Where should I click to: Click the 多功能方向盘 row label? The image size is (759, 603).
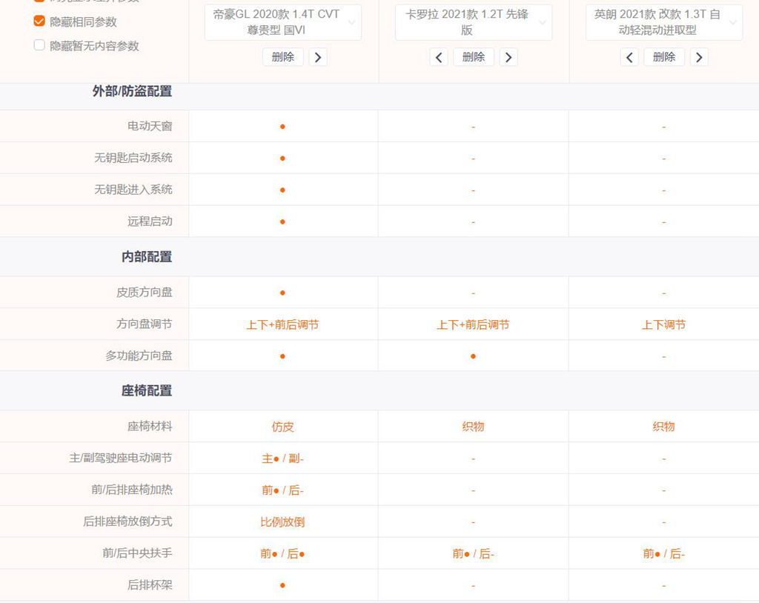coord(139,356)
